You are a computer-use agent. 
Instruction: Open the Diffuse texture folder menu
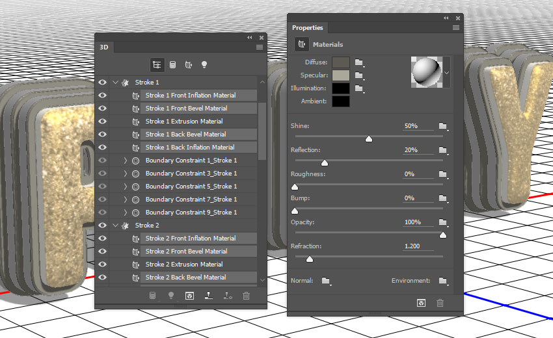358,62
